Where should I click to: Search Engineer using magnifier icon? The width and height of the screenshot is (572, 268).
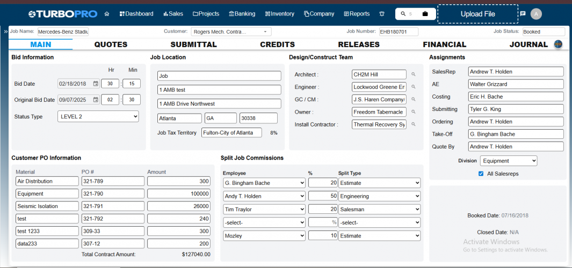tap(414, 87)
